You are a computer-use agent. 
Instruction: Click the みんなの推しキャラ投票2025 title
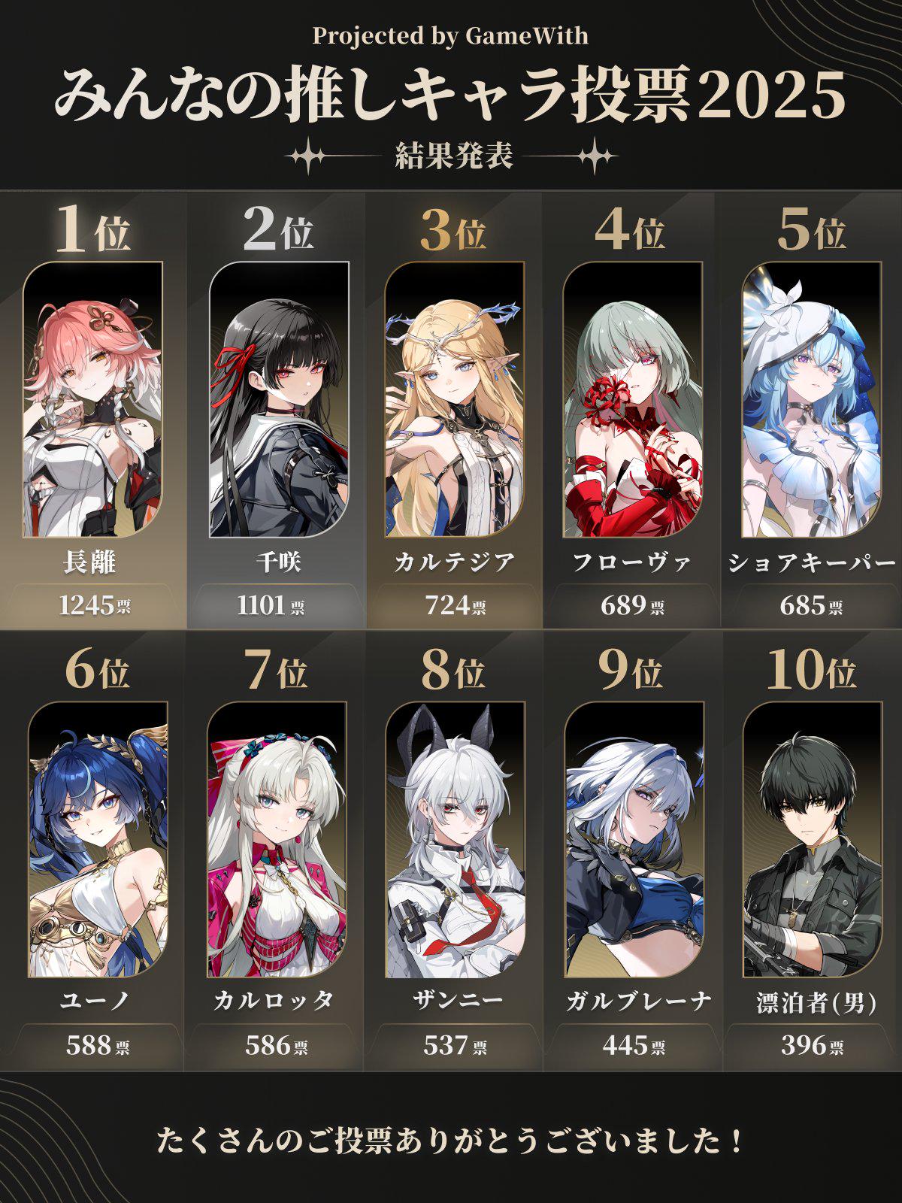click(x=450, y=95)
